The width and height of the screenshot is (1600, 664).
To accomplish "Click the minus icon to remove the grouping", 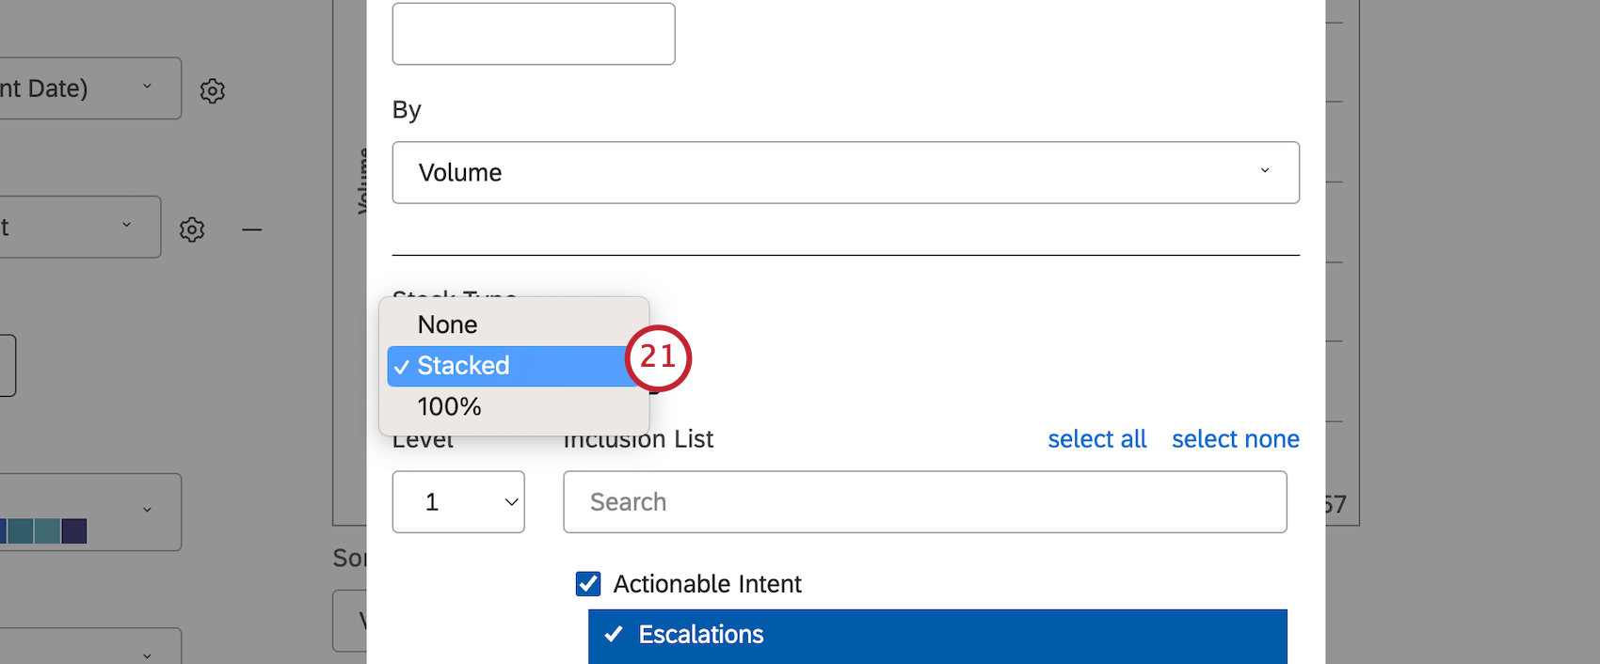I will coord(251,229).
